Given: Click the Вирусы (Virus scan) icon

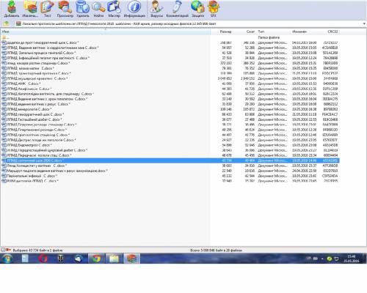Looking at the screenshot, I should tap(156, 9).
